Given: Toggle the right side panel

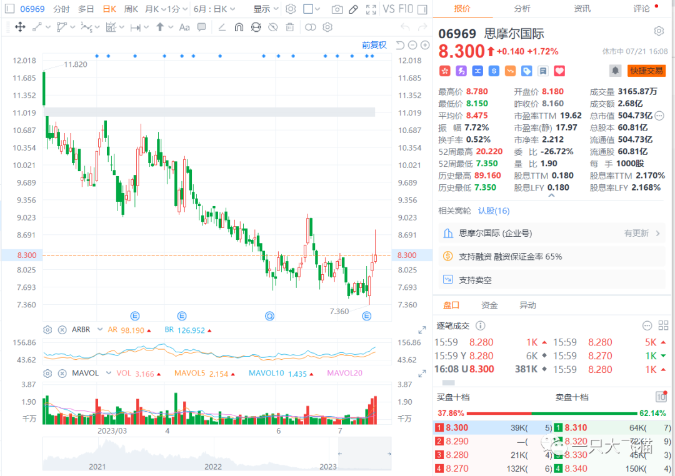Looking at the screenshot, I should [x=422, y=9].
